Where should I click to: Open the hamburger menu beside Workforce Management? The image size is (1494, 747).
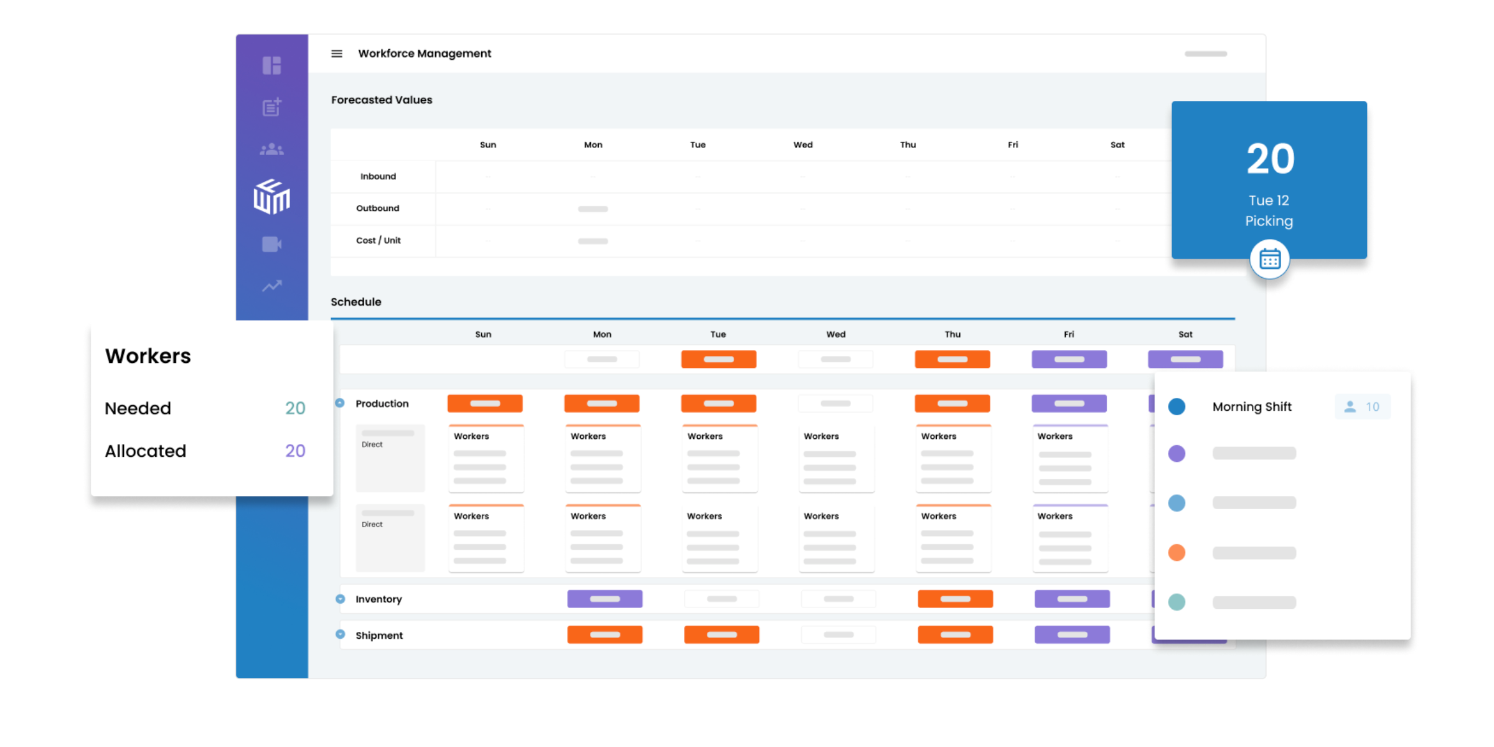pyautogui.click(x=336, y=54)
